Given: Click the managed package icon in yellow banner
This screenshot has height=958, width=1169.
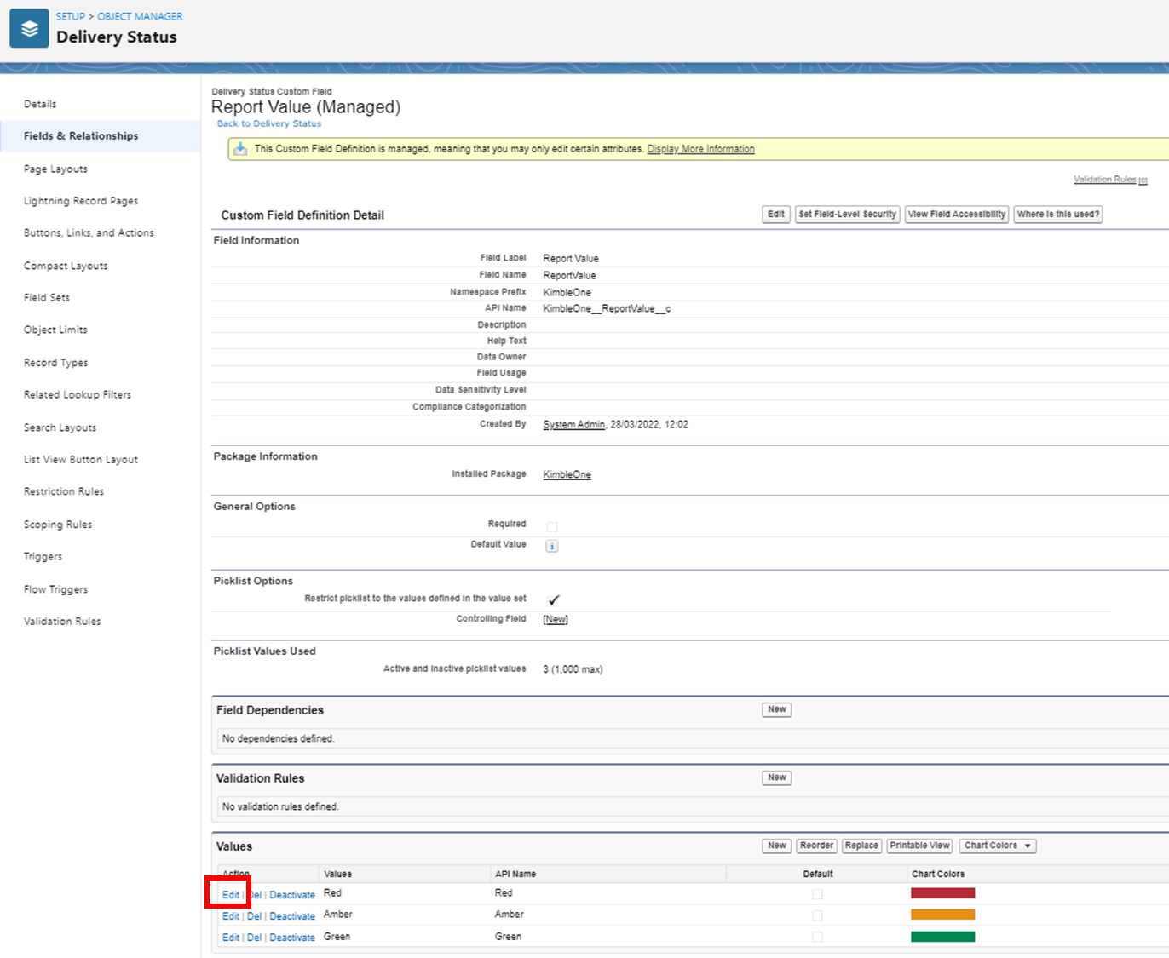Looking at the screenshot, I should [x=240, y=149].
